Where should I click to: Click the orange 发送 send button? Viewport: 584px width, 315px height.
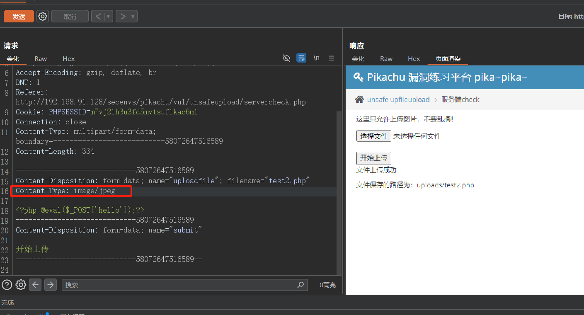click(19, 17)
